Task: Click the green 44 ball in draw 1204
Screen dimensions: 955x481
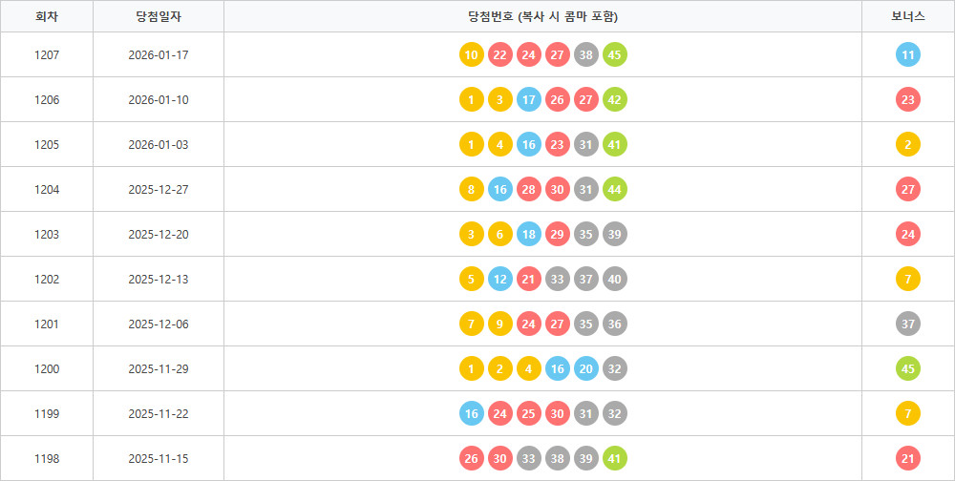Action: [x=615, y=190]
